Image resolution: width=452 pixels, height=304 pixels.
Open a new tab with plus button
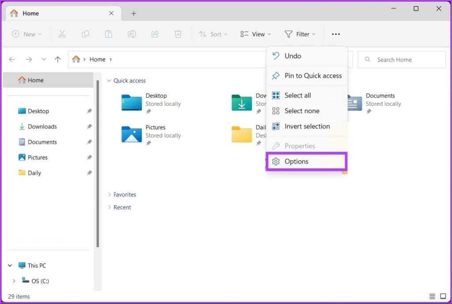point(133,14)
